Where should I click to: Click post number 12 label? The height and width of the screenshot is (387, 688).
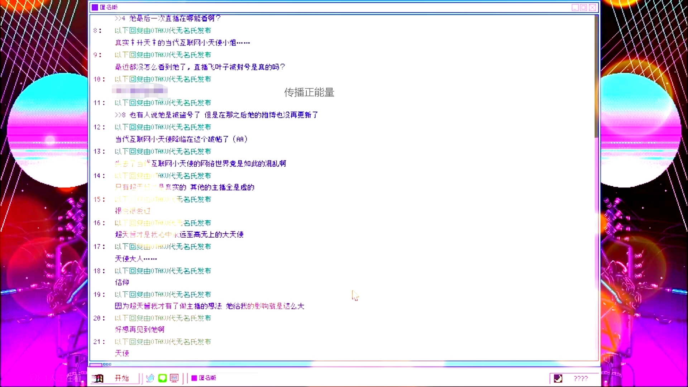(97, 127)
